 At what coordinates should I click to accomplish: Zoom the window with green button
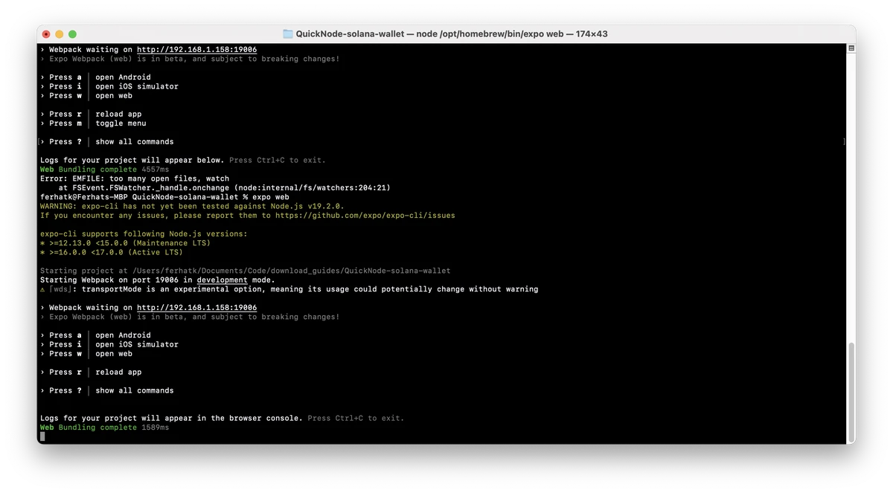pyautogui.click(x=73, y=34)
